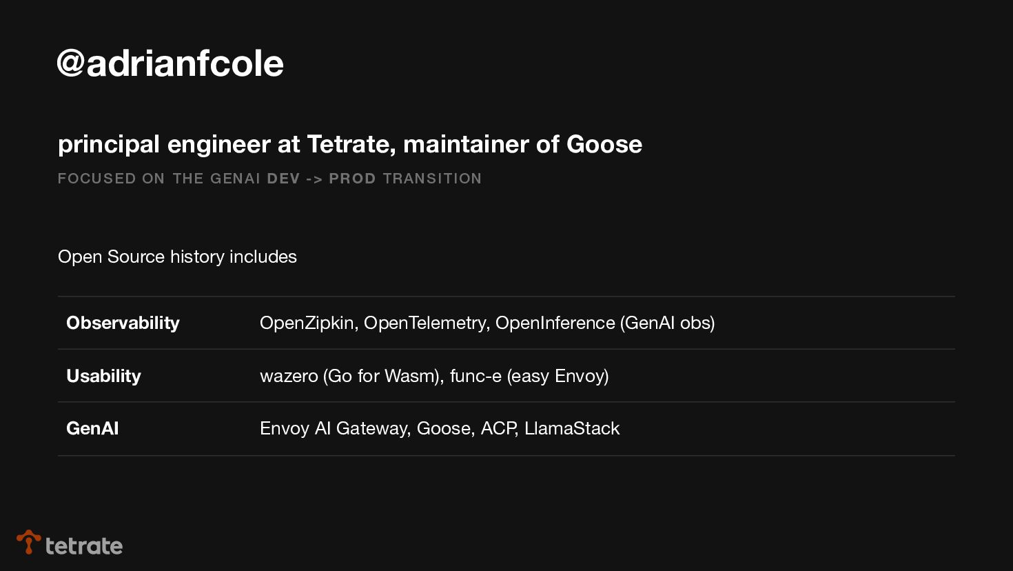Click wazero in the Usability row
Image resolution: width=1013 pixels, height=571 pixels.
click(x=289, y=376)
